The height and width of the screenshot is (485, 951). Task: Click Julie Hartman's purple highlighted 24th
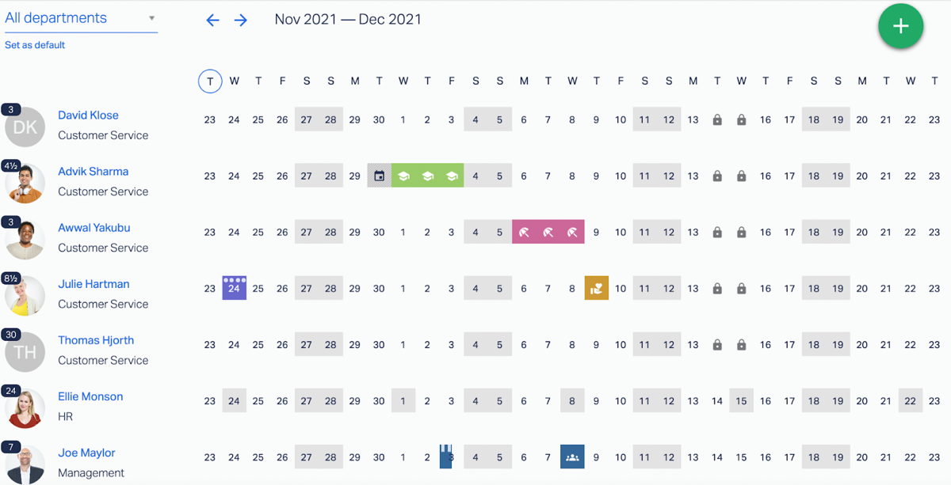[x=234, y=288]
